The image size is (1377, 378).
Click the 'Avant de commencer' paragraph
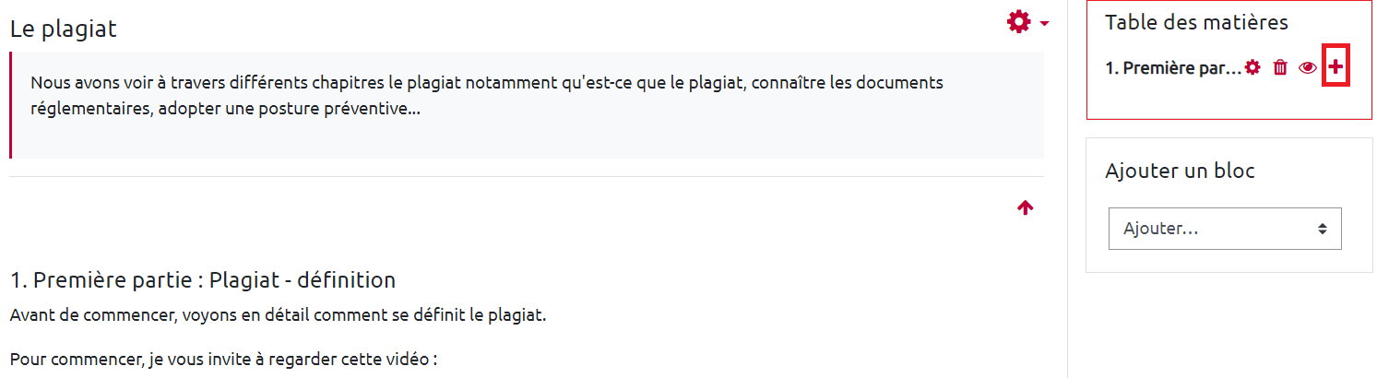[x=278, y=316]
